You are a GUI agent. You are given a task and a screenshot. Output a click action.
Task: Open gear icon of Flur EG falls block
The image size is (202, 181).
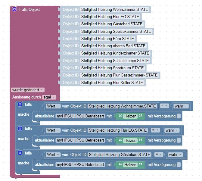(x=20, y=129)
